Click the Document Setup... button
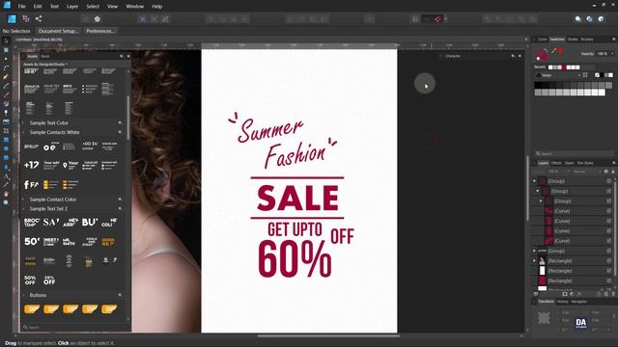 pos(58,31)
